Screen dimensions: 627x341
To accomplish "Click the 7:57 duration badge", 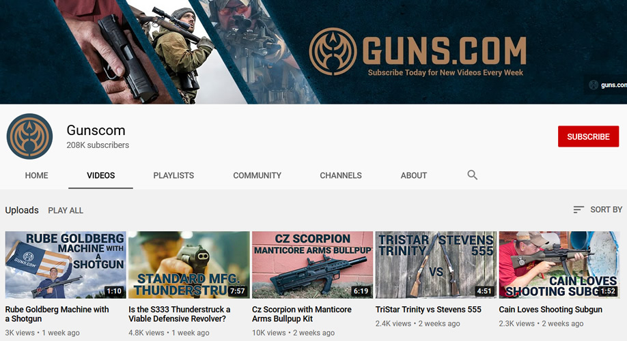I will 238,291.
